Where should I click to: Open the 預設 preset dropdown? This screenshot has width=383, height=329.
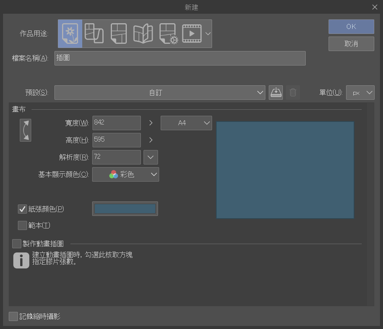point(160,93)
